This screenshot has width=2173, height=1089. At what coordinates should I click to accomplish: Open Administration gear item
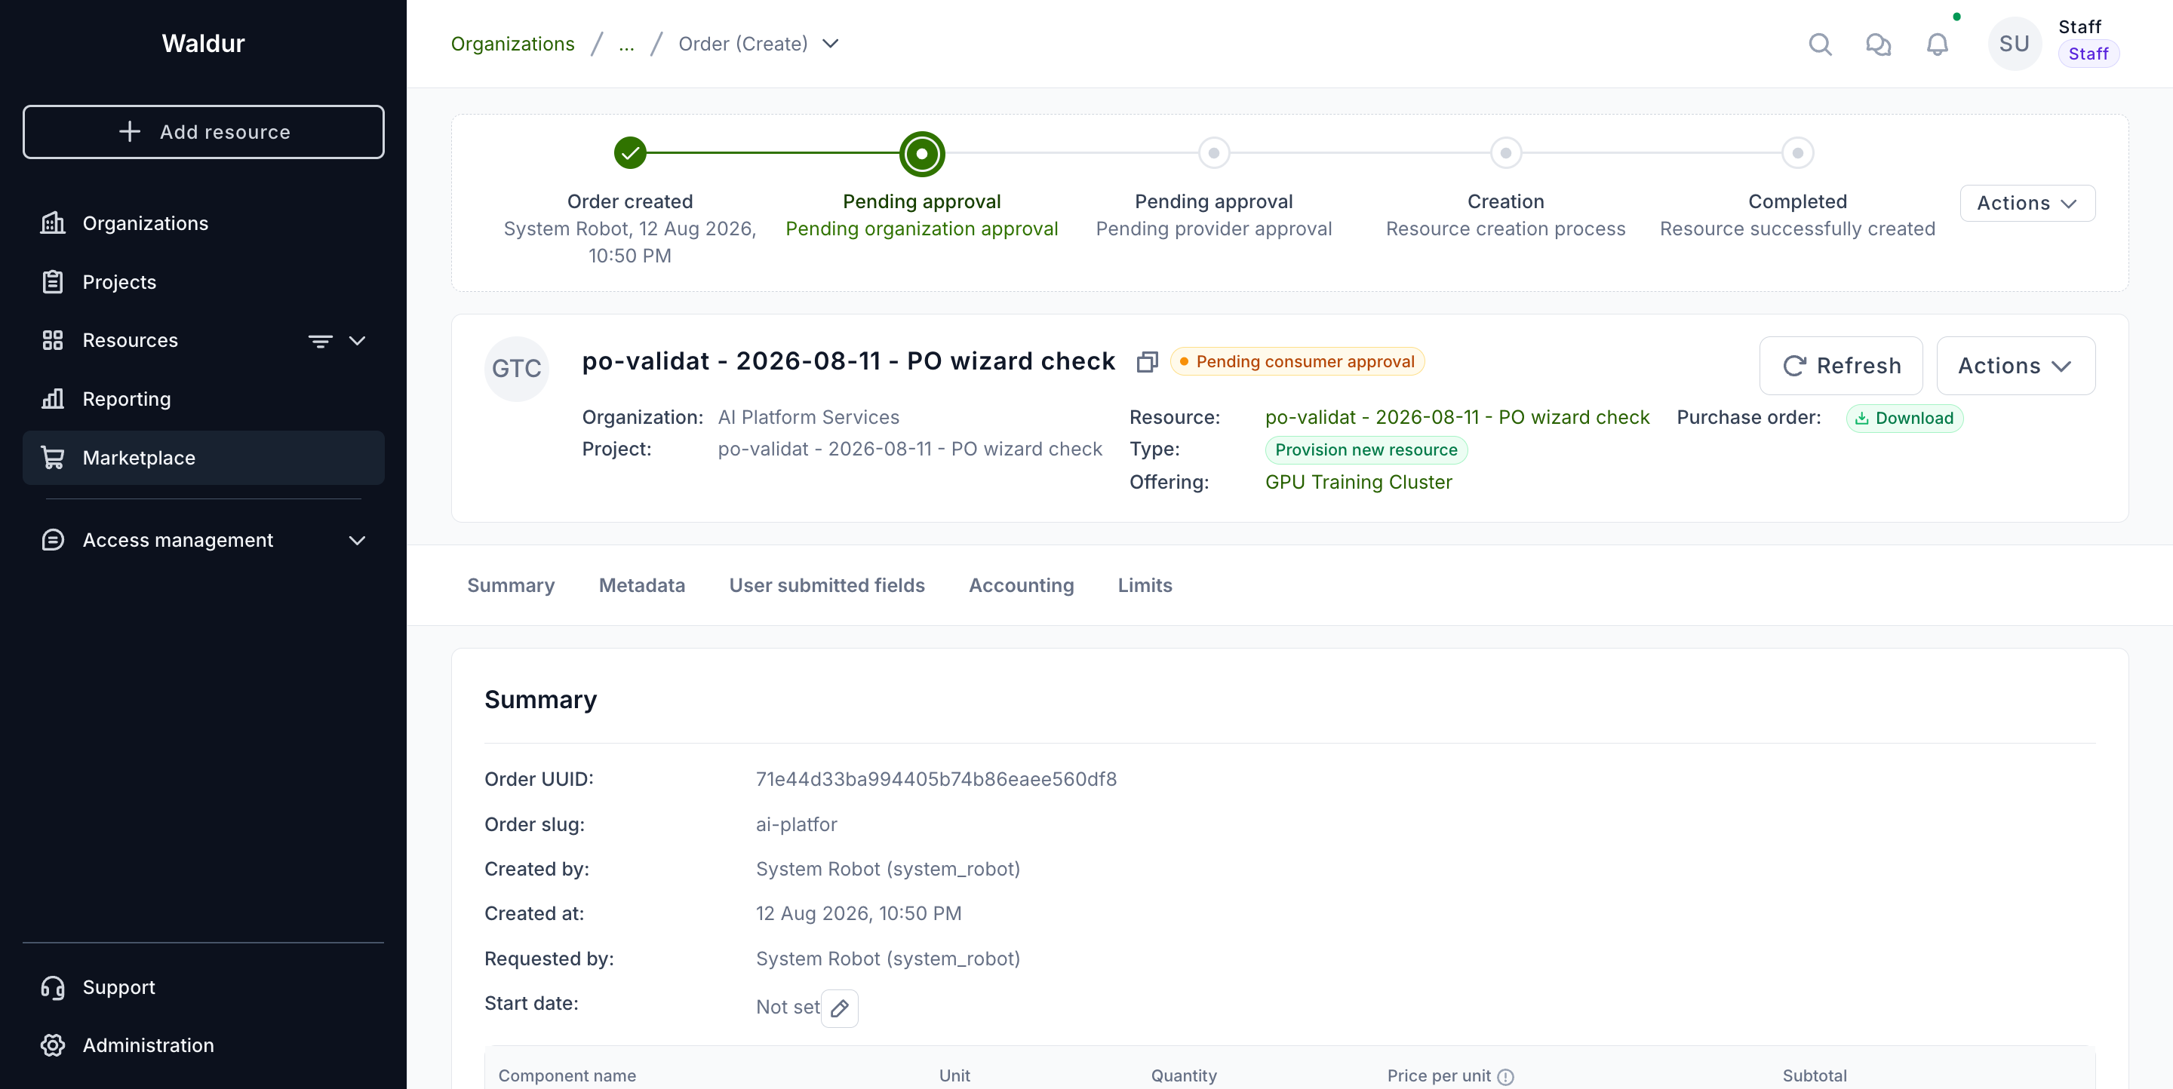point(52,1045)
